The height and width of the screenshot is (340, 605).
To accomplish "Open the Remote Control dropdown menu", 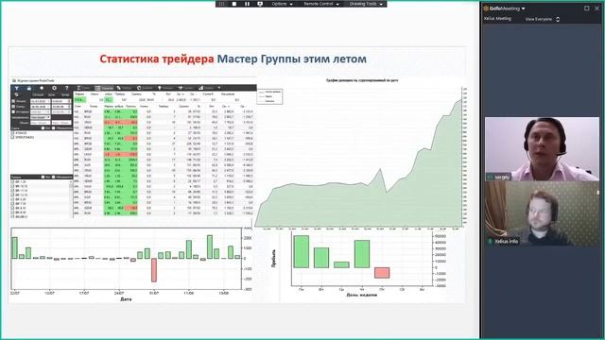I will (x=321, y=4).
